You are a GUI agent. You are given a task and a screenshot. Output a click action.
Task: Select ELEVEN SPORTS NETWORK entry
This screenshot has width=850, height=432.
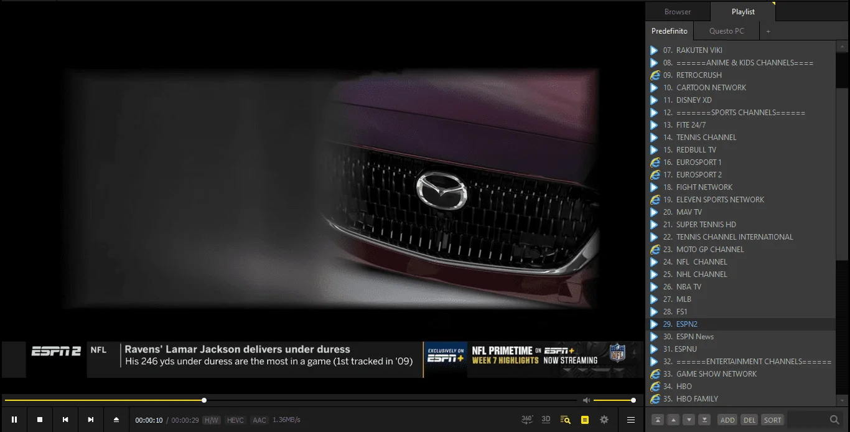[742, 200]
